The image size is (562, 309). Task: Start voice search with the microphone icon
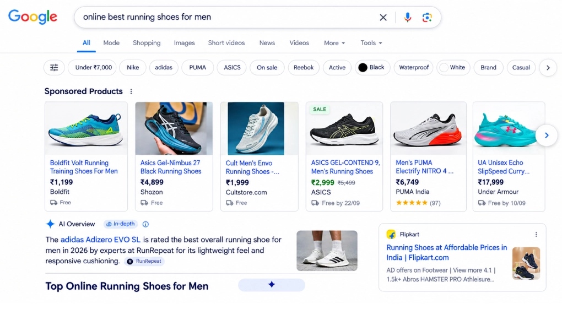408,17
